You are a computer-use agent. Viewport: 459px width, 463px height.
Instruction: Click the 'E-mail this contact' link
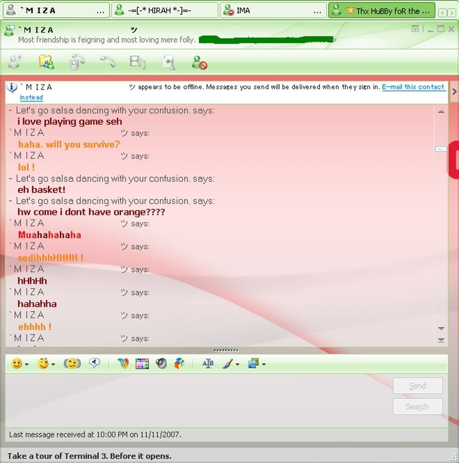coord(413,87)
